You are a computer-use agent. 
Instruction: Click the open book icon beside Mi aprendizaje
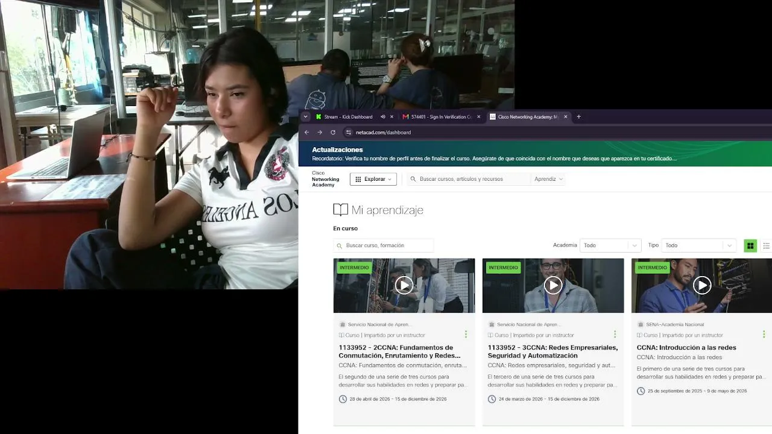click(340, 210)
